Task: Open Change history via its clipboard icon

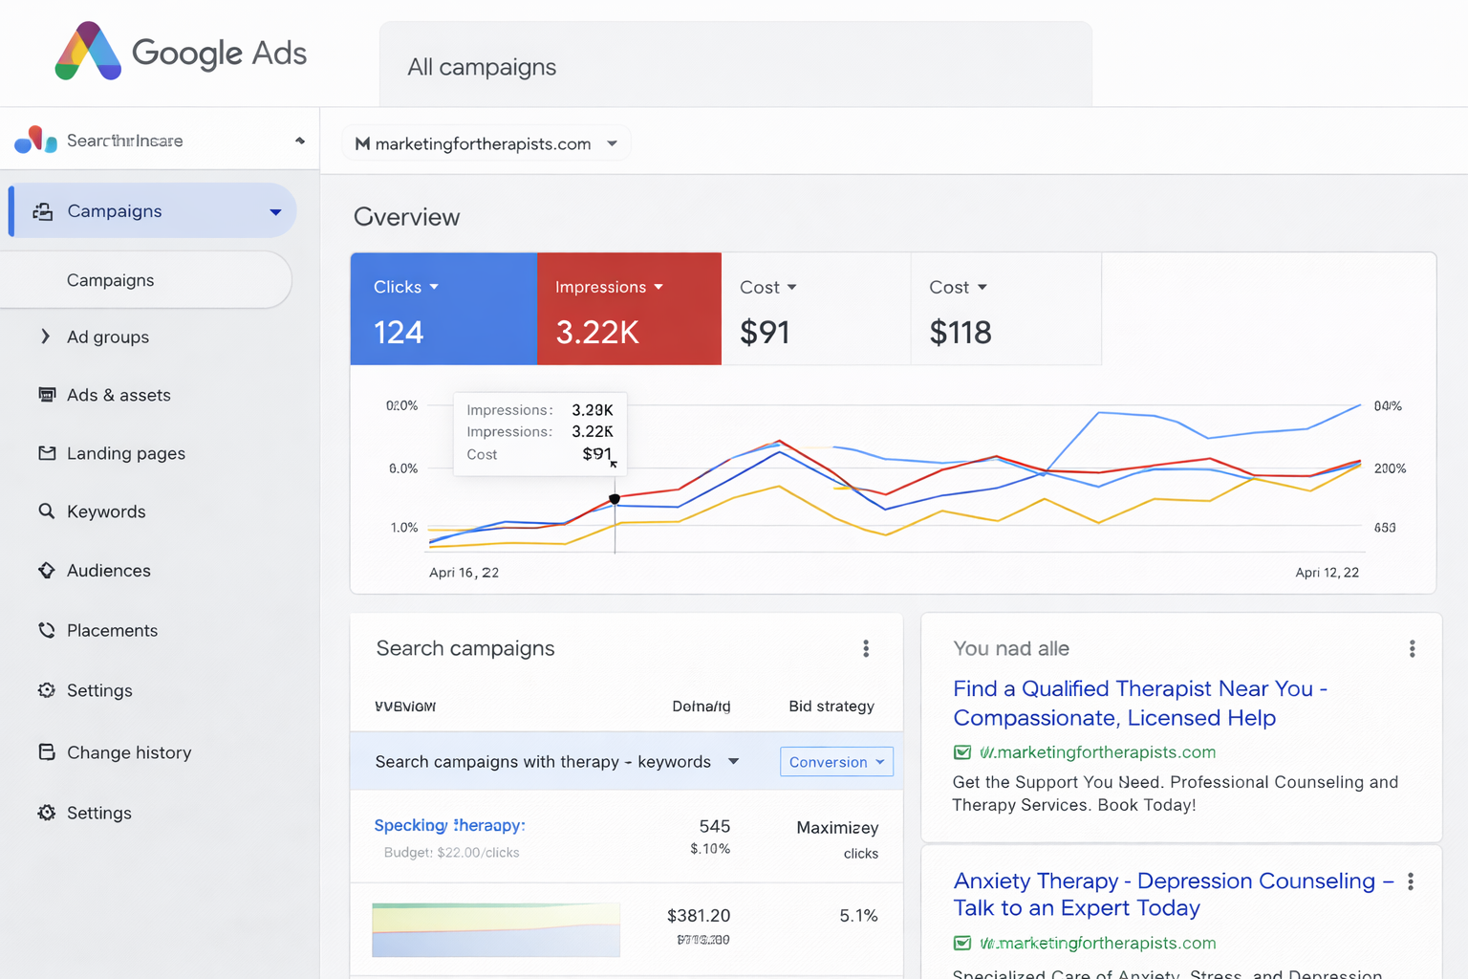Action: coord(46,752)
